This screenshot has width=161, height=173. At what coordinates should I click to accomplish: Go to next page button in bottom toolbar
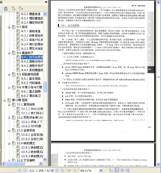coord(57,170)
